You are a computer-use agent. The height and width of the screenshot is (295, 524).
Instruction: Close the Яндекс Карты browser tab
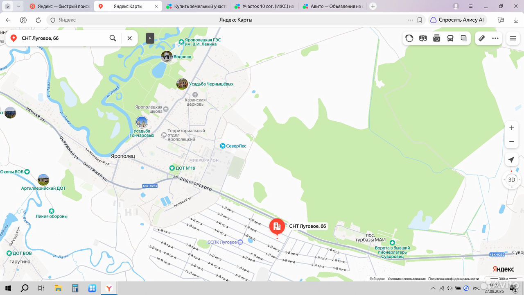[156, 7]
